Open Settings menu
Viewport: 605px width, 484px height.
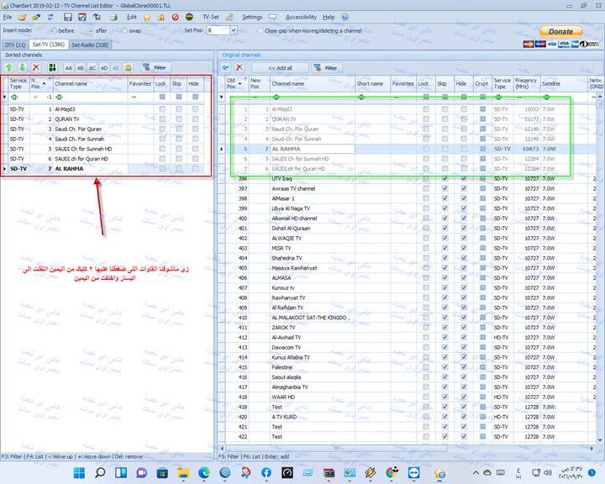coord(252,17)
